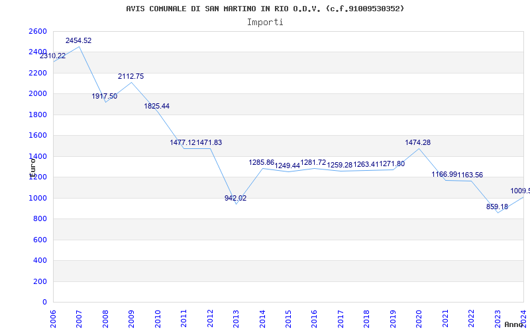Image resolution: width=530 pixels, height=331 pixels.
Task: Click the x-axis year 2021
Action: pos(445,318)
